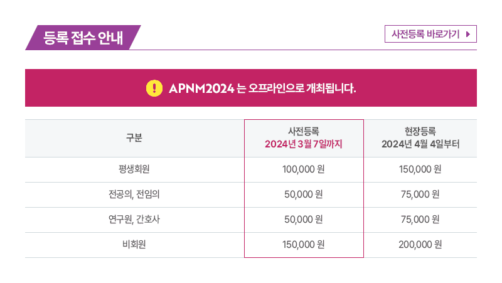This screenshot has height=283, width=502.
Task: Click the 전공의 pre-registration fee 50,000 원
Action: (x=304, y=195)
